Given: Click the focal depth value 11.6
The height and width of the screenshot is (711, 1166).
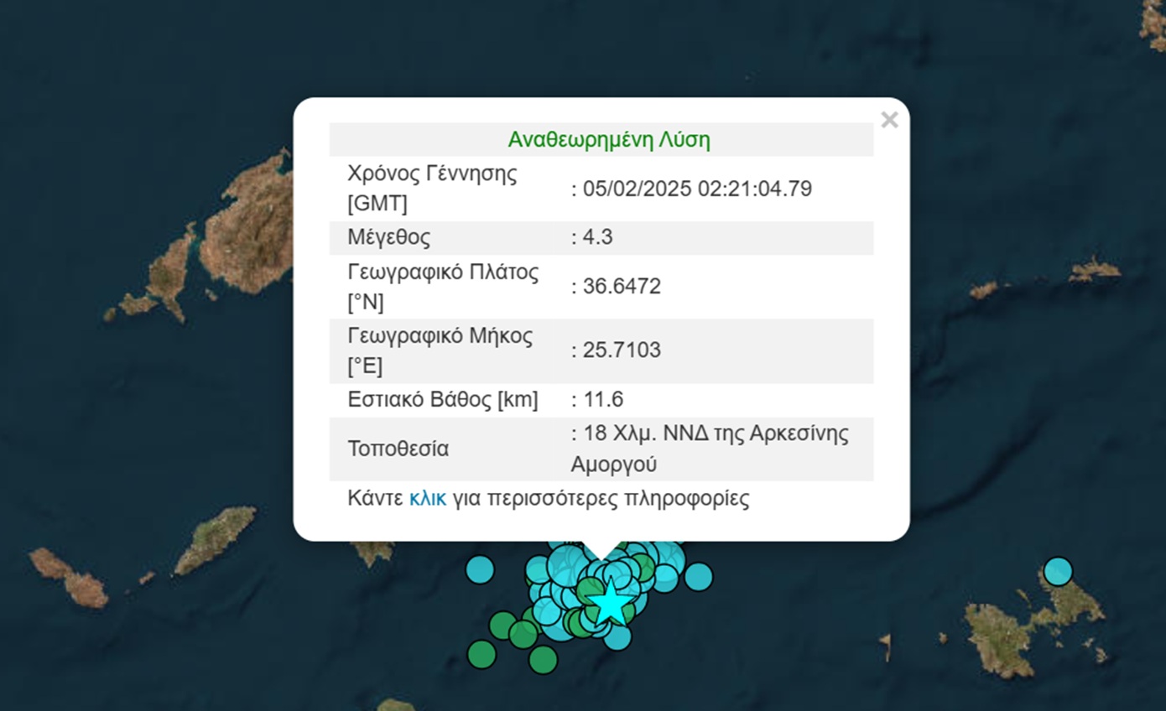Looking at the screenshot, I should point(601,399).
